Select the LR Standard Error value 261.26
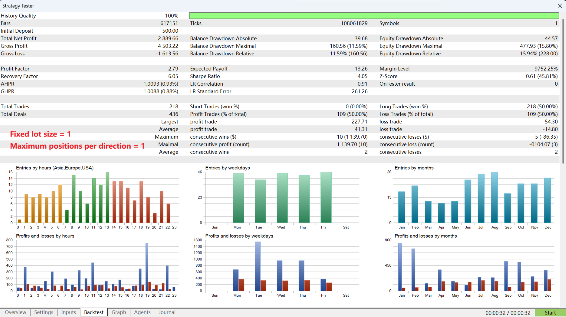This screenshot has height=317, width=566. click(359, 92)
